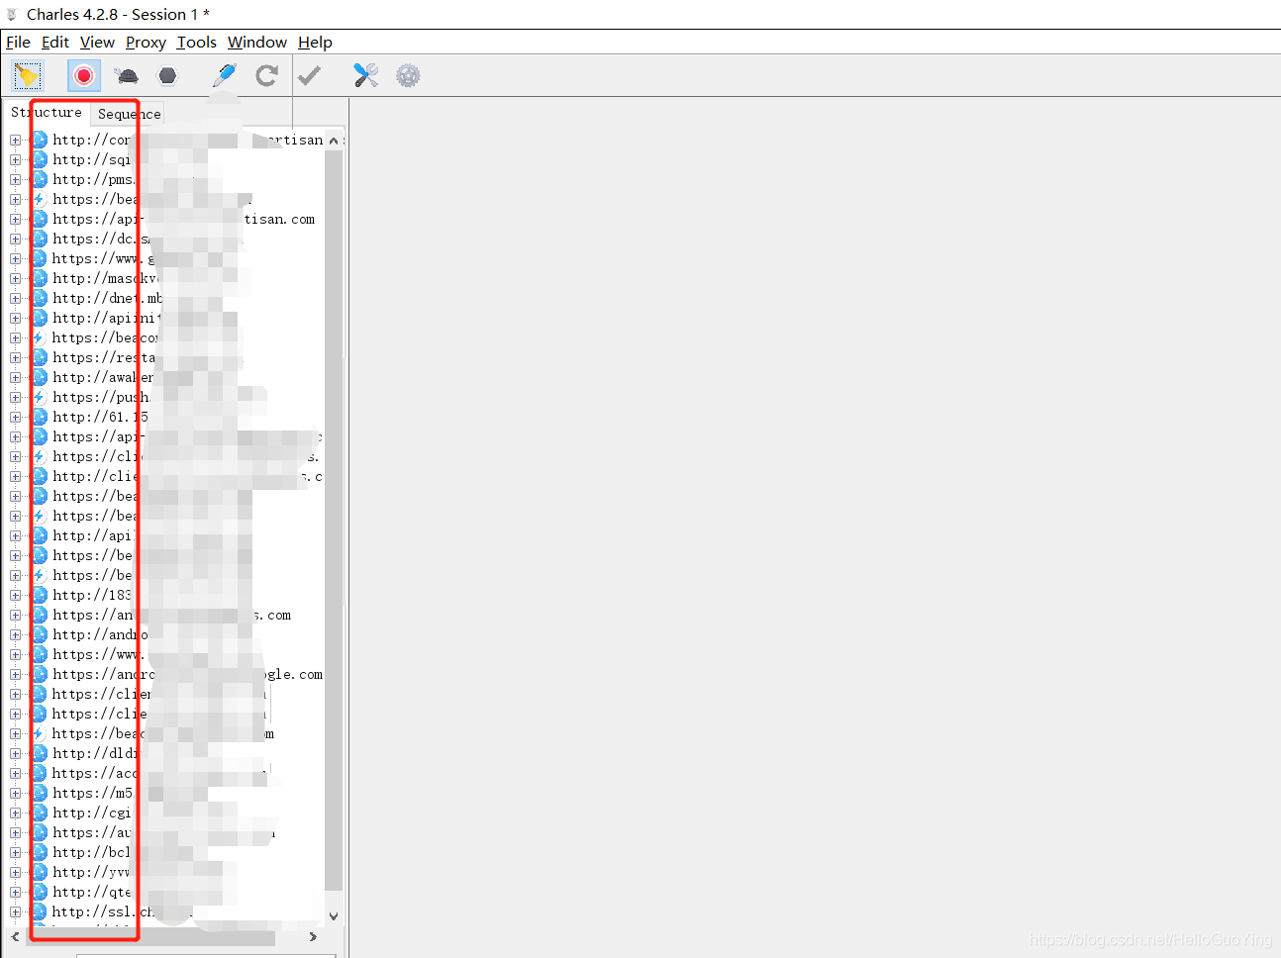Viewport: 1281px width, 958px height.
Task: Click the tree's scroll up arrow
Action: [x=334, y=141]
